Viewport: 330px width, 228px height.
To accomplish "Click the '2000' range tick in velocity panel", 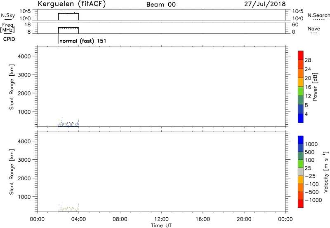I will (x=24, y=178).
